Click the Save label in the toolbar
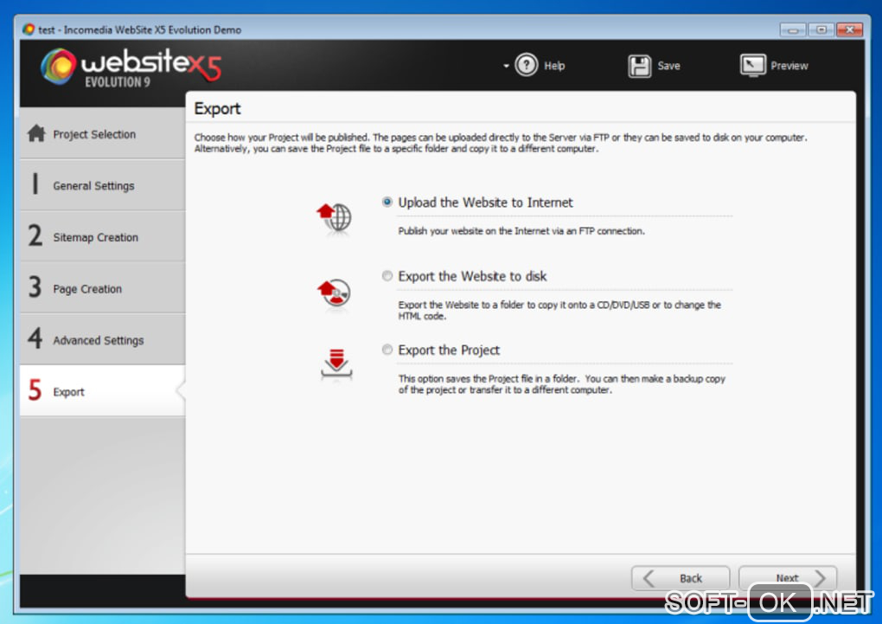Viewport: 882px width, 624px height. click(x=668, y=66)
